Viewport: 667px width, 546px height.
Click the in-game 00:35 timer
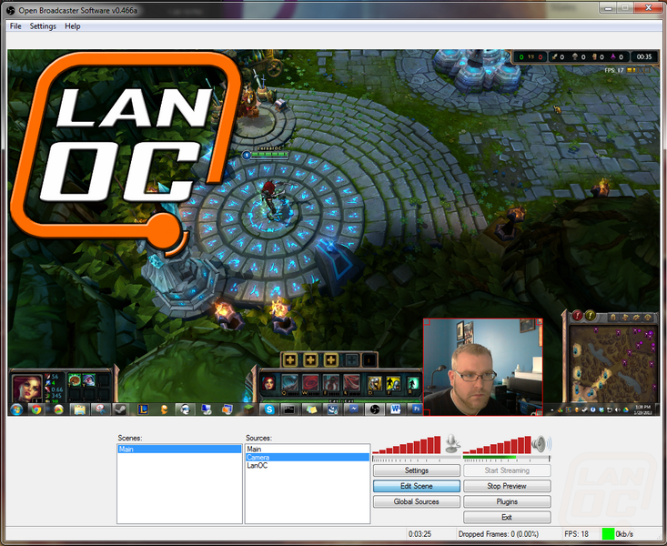644,56
